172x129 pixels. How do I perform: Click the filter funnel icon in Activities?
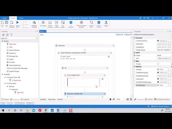pyautogui.click(x=11, y=35)
